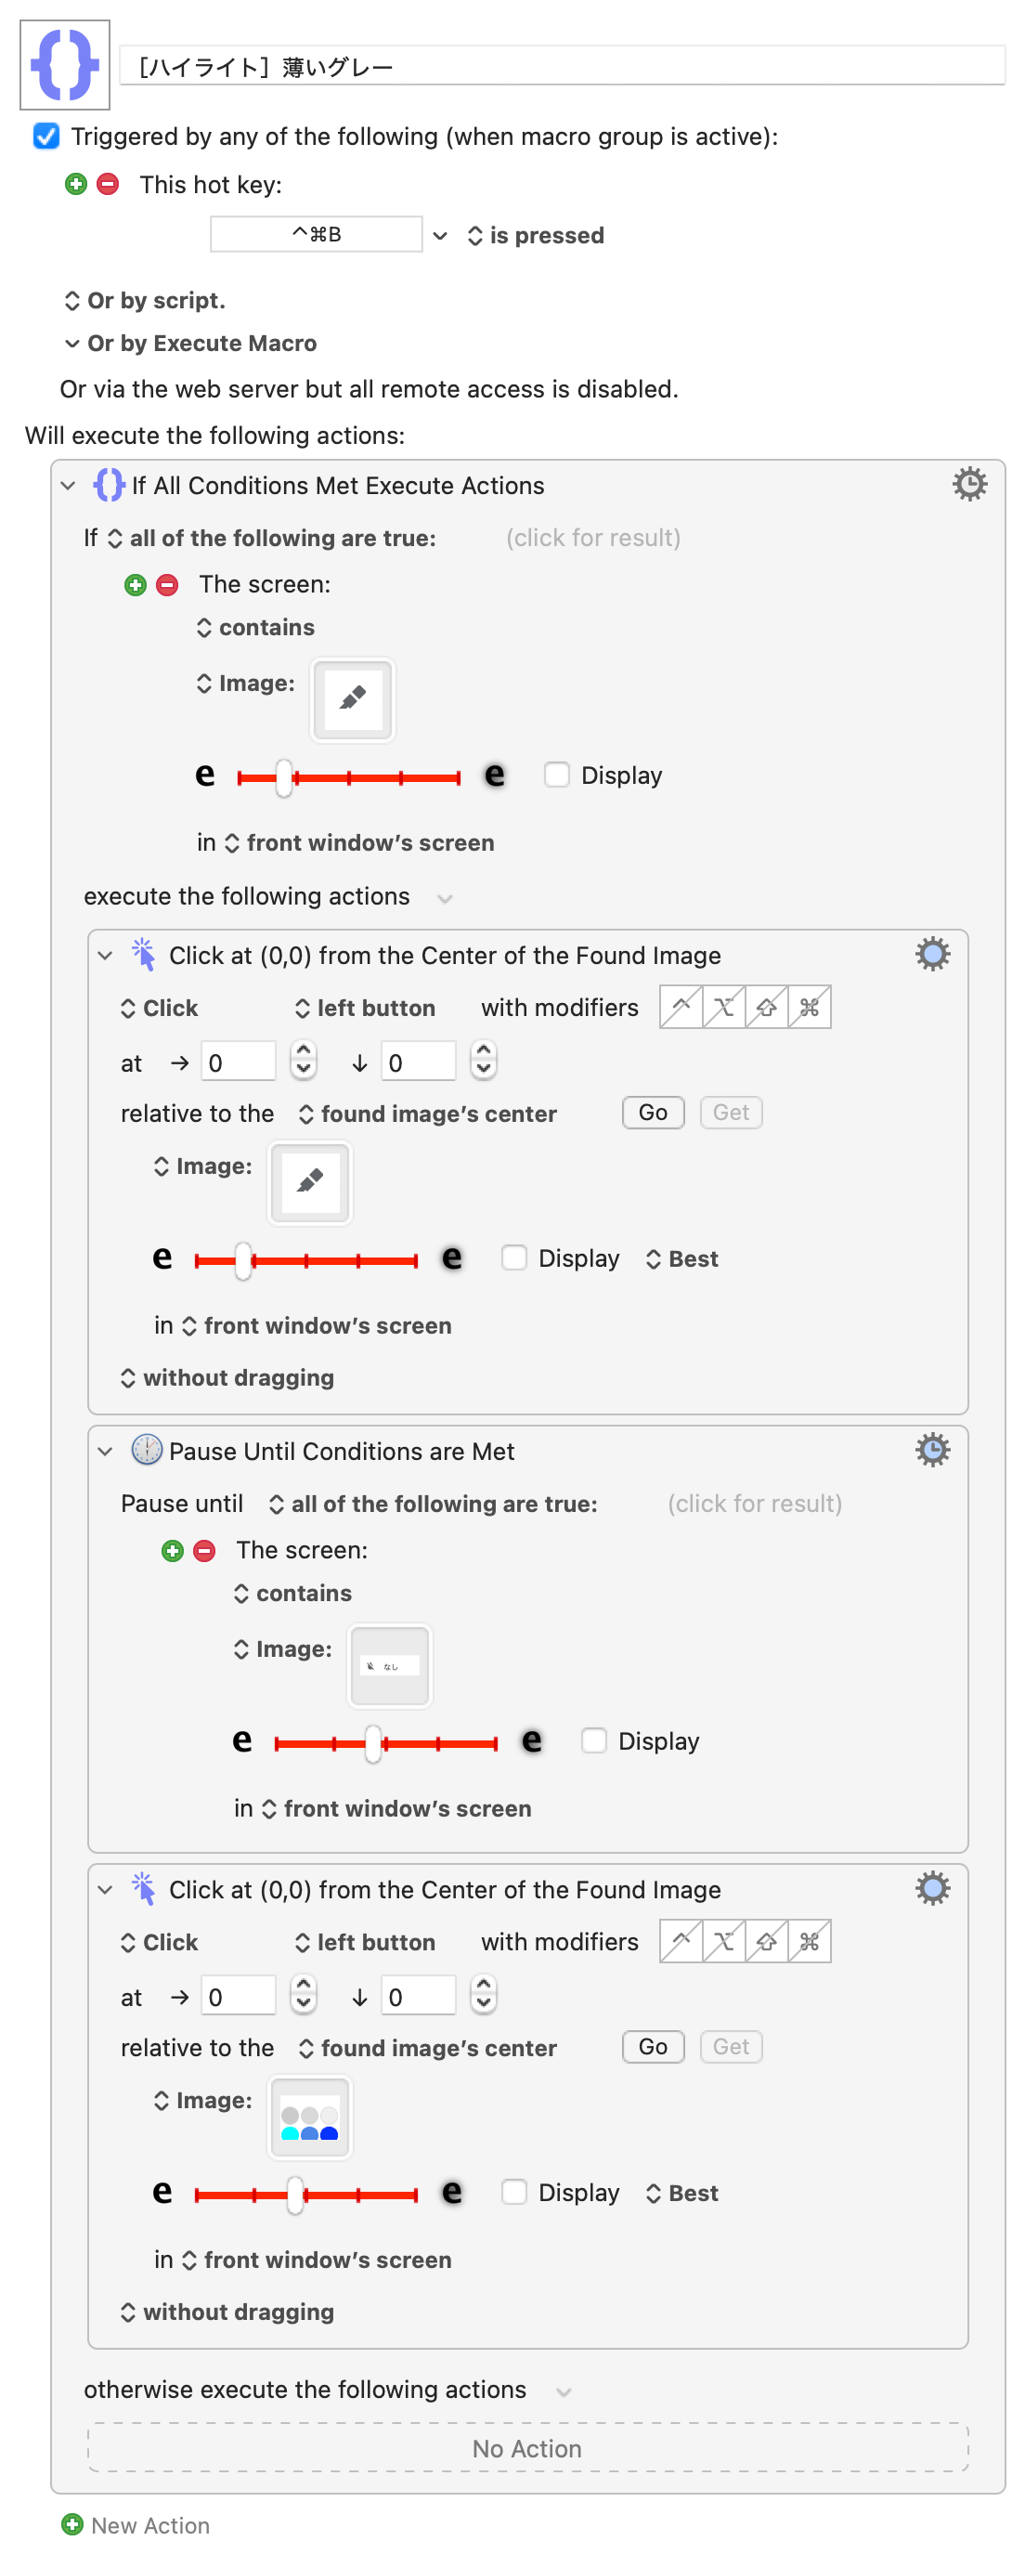
Task: Remove the hot key trigger with red minus
Action: pyautogui.click(x=108, y=185)
